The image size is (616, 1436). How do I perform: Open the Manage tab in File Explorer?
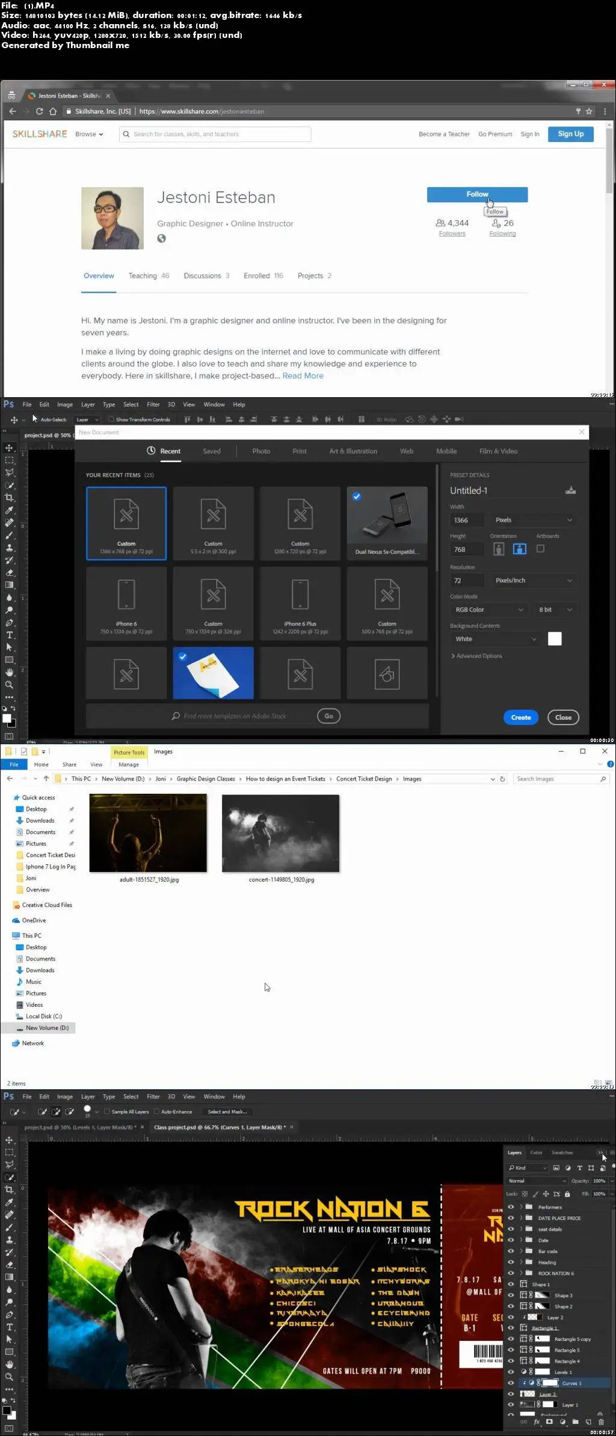[x=129, y=764]
